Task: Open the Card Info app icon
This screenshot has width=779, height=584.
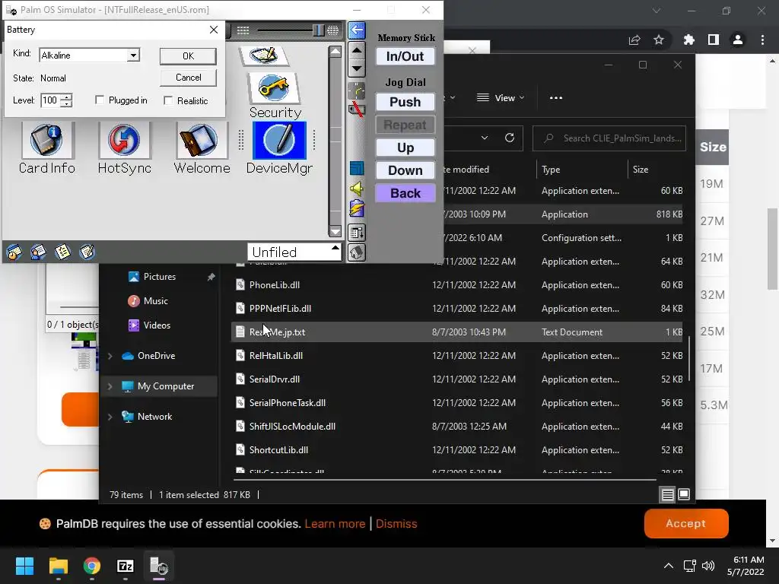Action: tap(46, 148)
